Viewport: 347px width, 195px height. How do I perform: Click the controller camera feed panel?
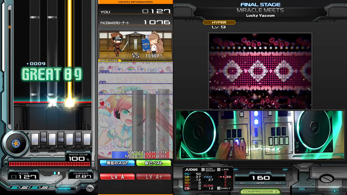point(260,135)
